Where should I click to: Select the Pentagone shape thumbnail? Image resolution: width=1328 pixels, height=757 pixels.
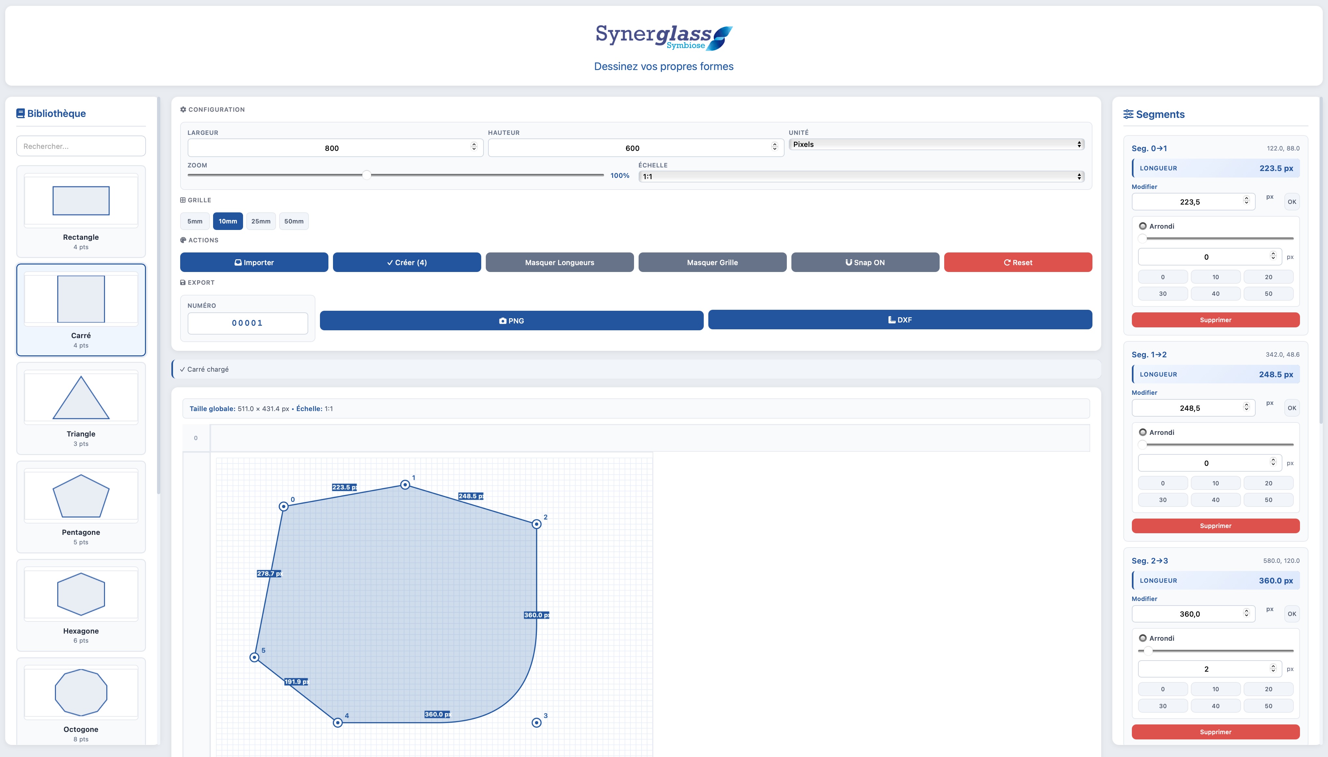click(80, 495)
